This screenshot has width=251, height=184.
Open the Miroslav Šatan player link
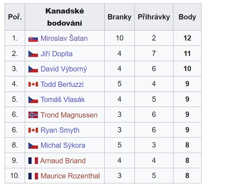[x=64, y=38]
